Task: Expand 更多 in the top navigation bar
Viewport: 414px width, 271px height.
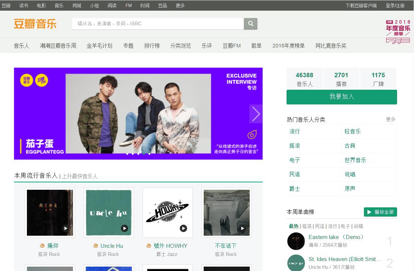Action: [180, 6]
